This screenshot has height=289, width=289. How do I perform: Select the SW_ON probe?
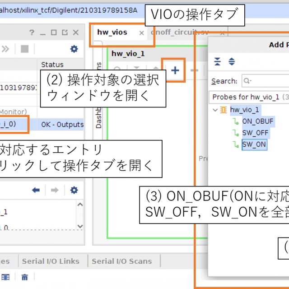(254, 144)
